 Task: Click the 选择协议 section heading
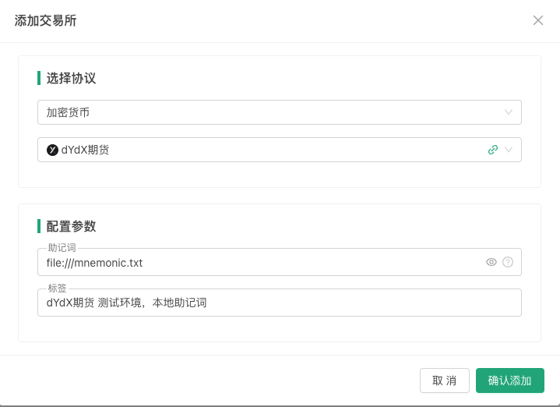(x=71, y=78)
